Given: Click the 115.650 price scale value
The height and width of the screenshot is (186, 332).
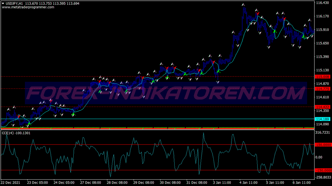Looking at the screenshot, I should coord(323,43).
